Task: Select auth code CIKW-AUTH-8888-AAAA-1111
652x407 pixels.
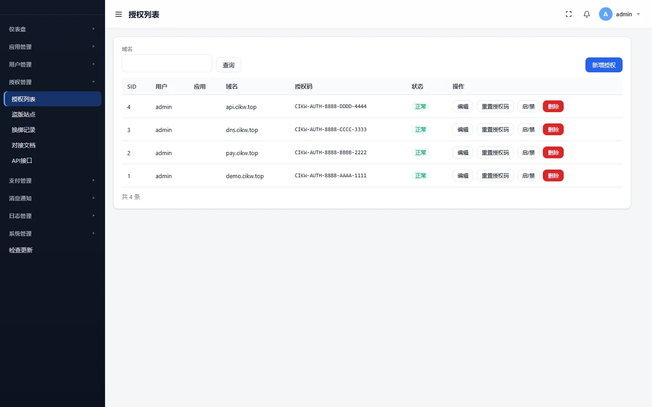Action: tap(331, 175)
